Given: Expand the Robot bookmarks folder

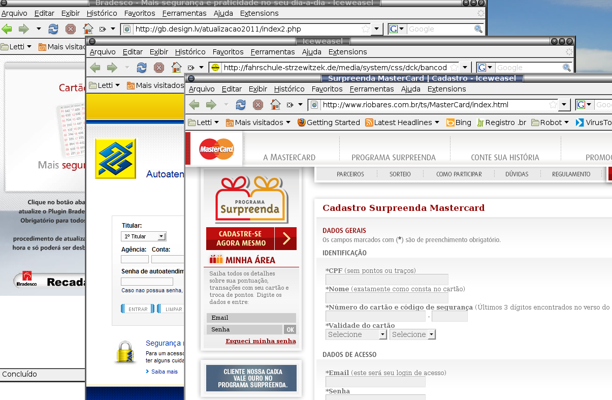Looking at the screenshot, I should tap(550, 122).
